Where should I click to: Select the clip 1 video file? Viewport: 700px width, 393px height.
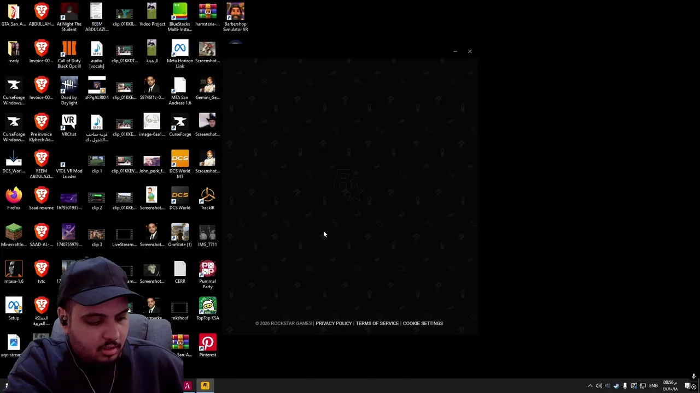point(97,164)
